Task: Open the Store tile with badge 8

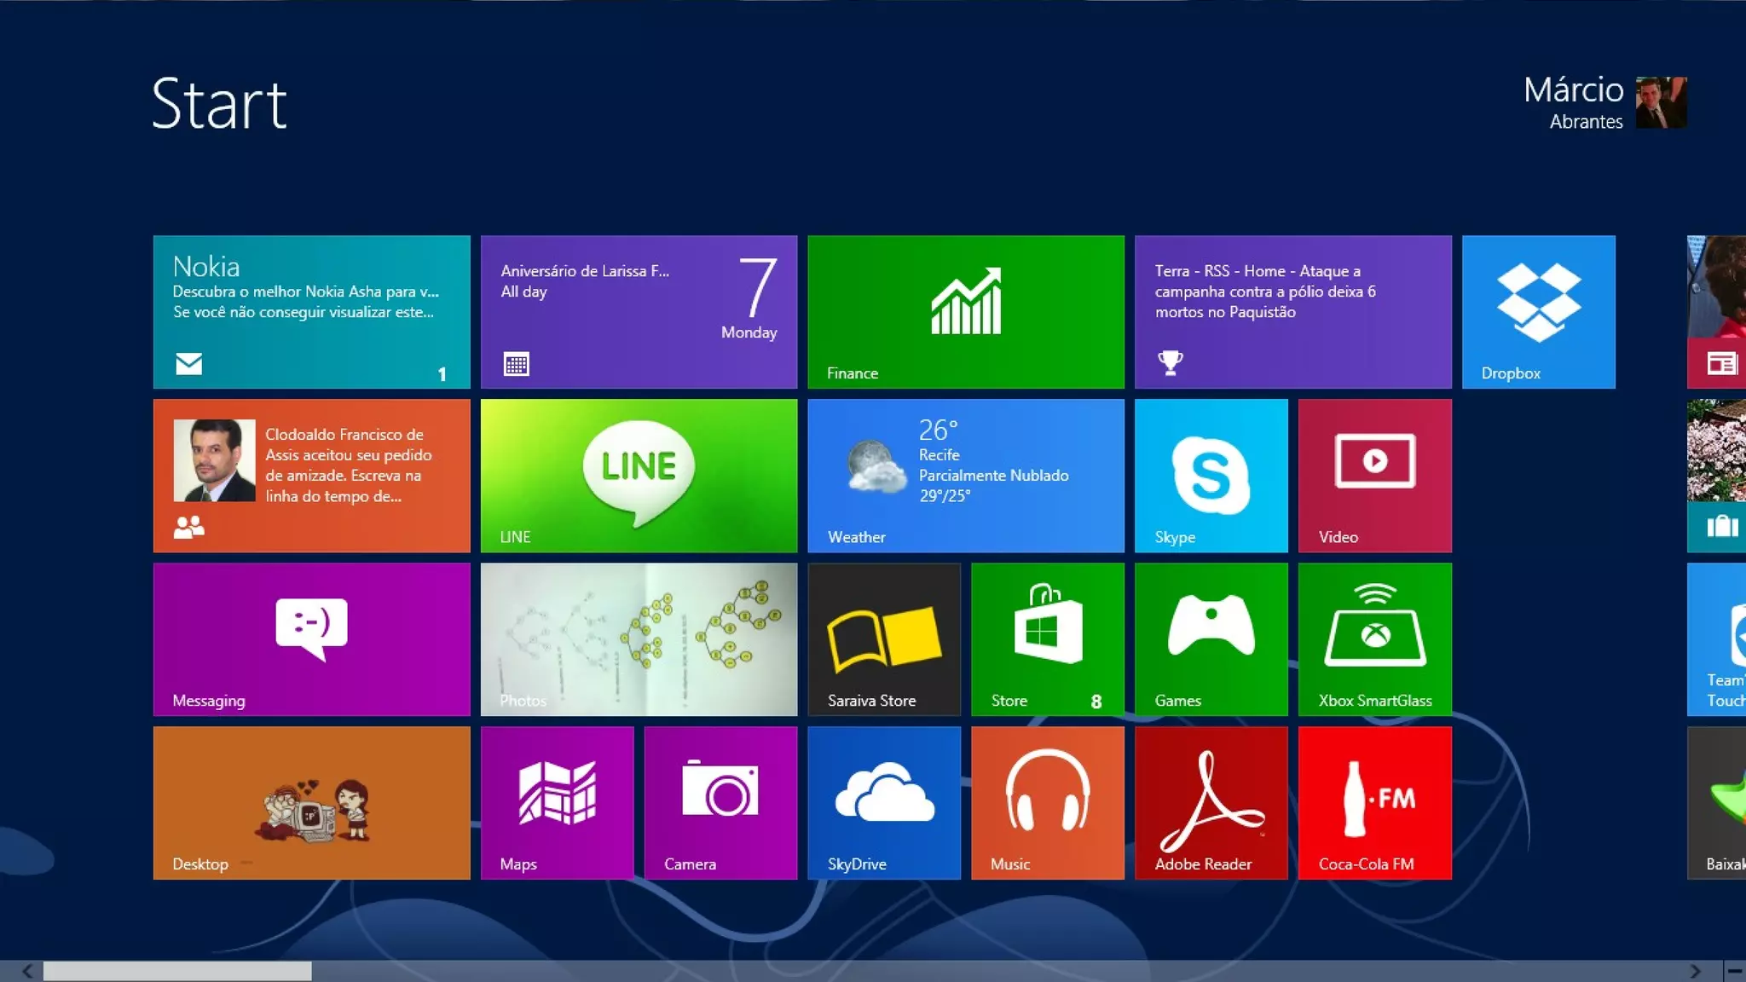Action: click(x=1047, y=638)
